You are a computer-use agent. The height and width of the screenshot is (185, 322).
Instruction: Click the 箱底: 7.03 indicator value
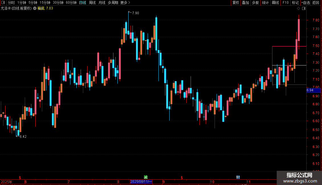point(45,8)
